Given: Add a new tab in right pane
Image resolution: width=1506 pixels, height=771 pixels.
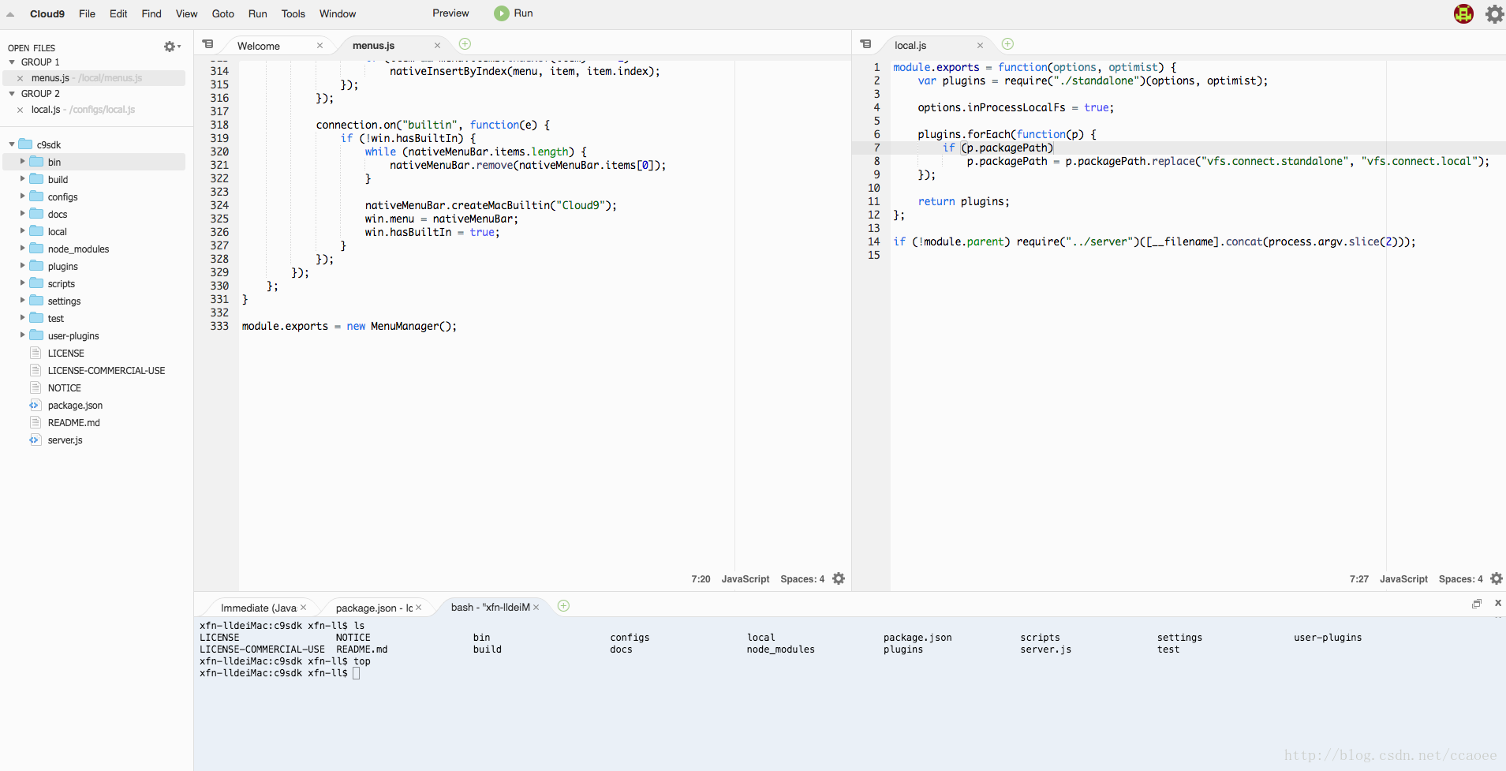Looking at the screenshot, I should (1007, 44).
